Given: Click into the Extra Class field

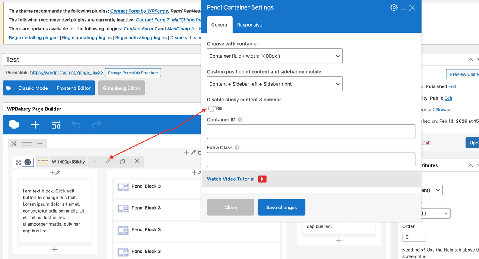Looking at the screenshot, I should tap(311, 159).
